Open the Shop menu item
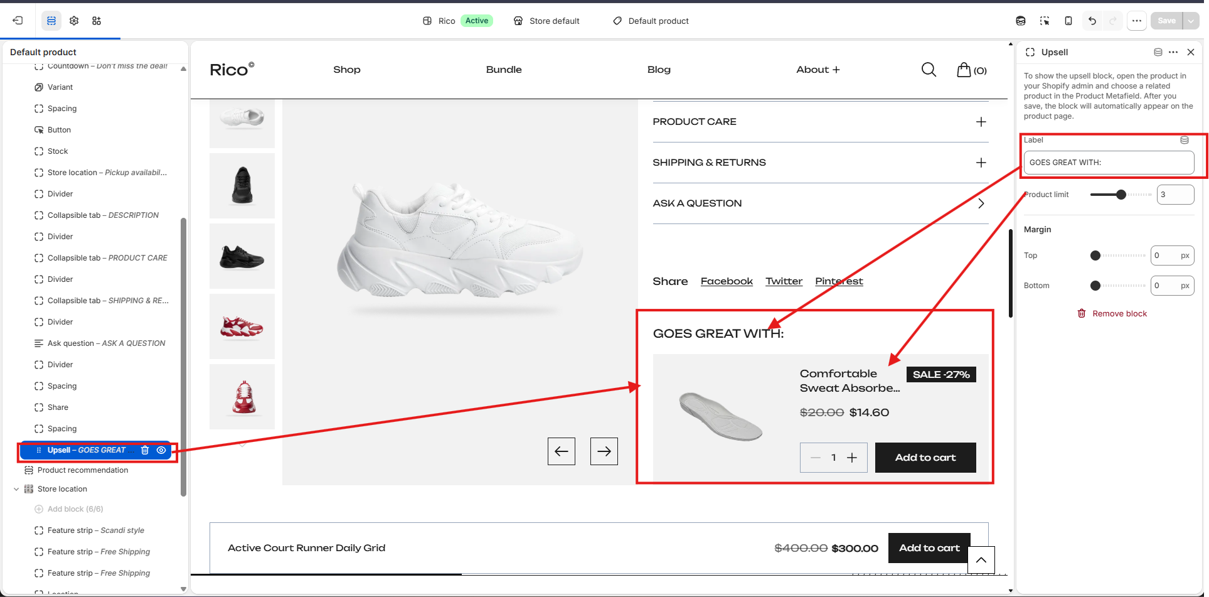The image size is (1209, 597). coord(347,70)
